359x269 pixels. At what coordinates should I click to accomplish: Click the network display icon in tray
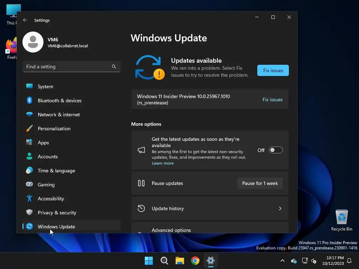[x=305, y=261]
